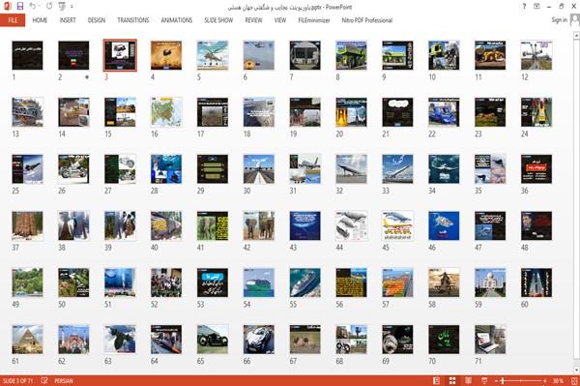Undo the last action
This screenshot has width=580, height=386.
(x=33, y=7)
